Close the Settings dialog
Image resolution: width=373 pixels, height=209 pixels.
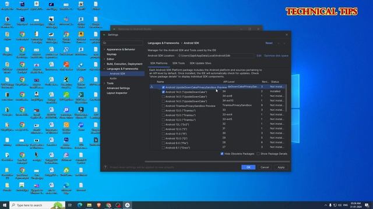click(x=287, y=35)
